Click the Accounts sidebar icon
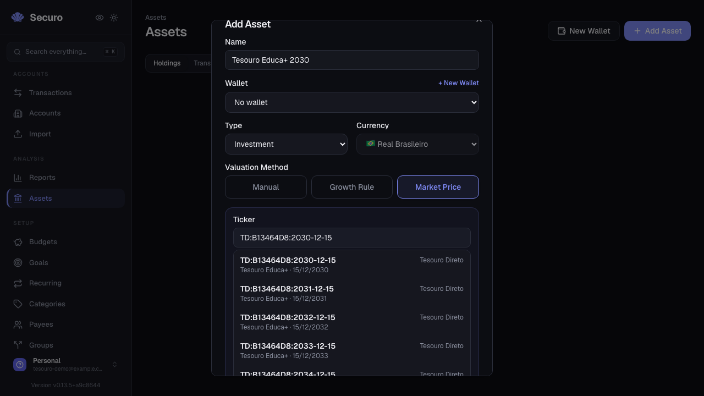The width and height of the screenshot is (704, 396). [18, 113]
